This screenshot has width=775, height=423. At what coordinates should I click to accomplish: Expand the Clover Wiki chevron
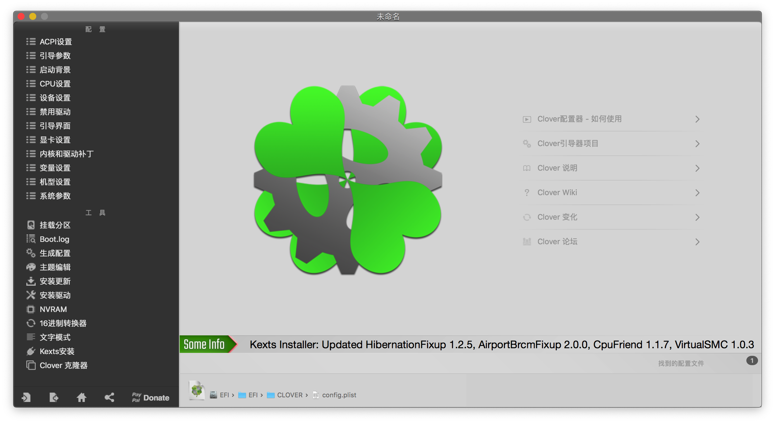(x=697, y=193)
